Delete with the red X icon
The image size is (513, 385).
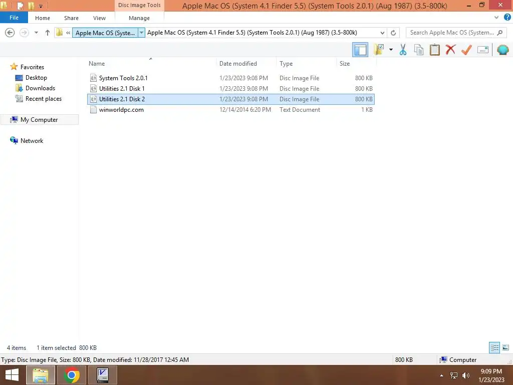point(450,50)
